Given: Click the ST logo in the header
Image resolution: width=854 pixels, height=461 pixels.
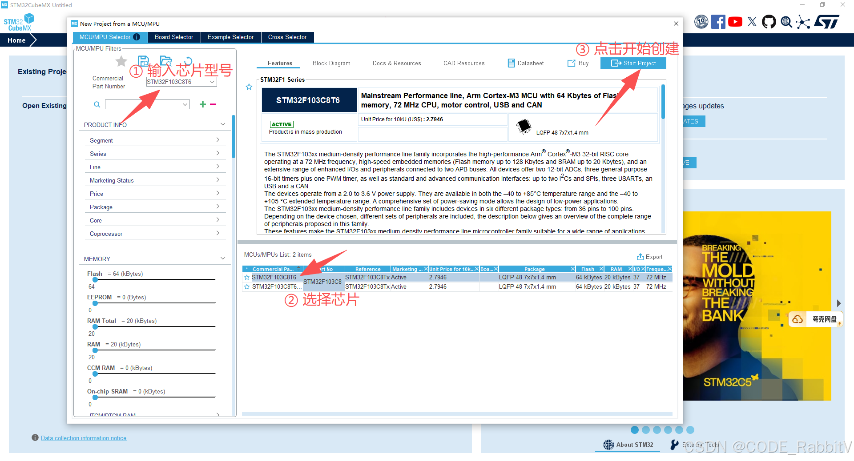Looking at the screenshot, I should point(827,22).
